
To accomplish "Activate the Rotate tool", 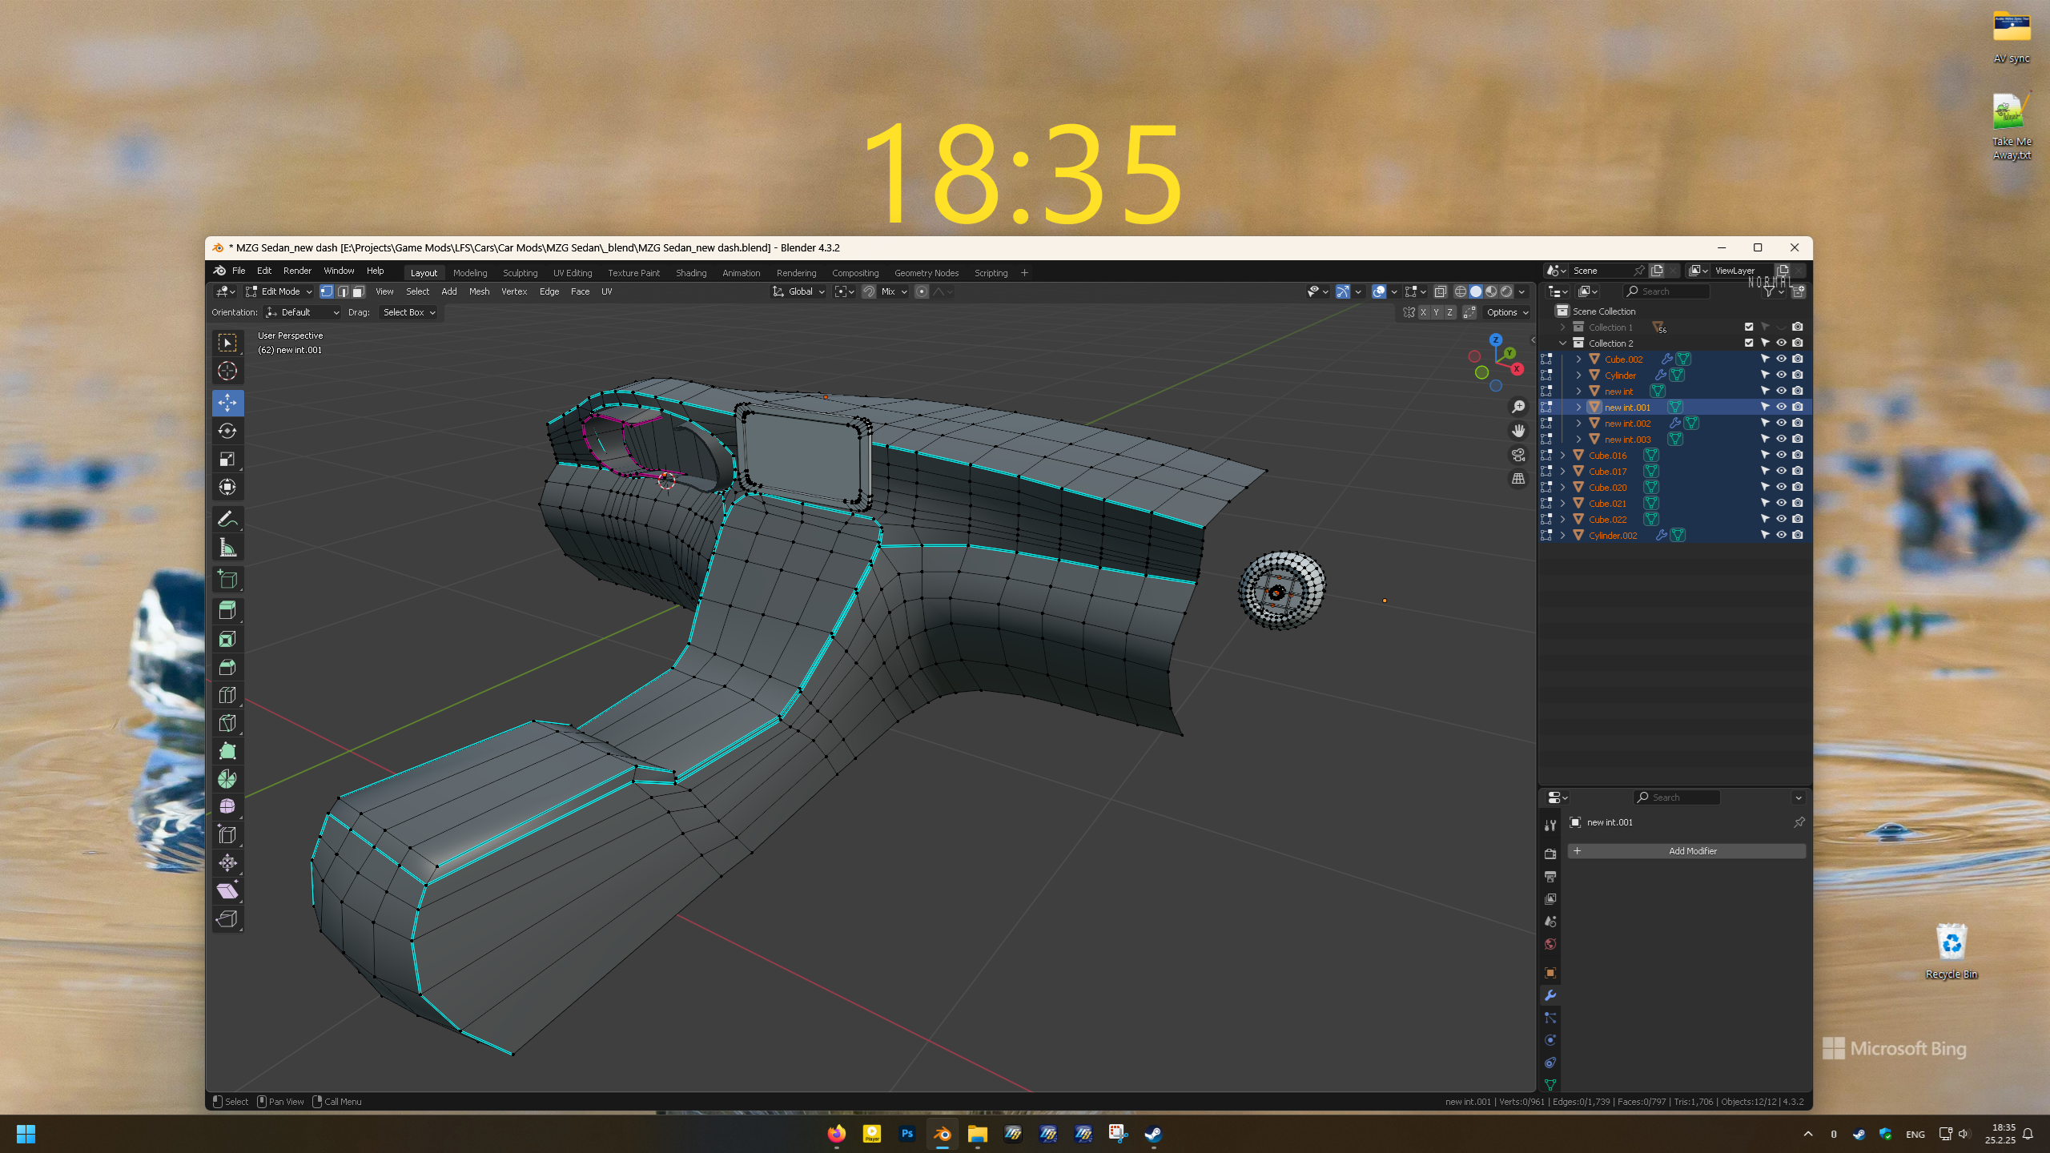I will [x=227, y=431].
